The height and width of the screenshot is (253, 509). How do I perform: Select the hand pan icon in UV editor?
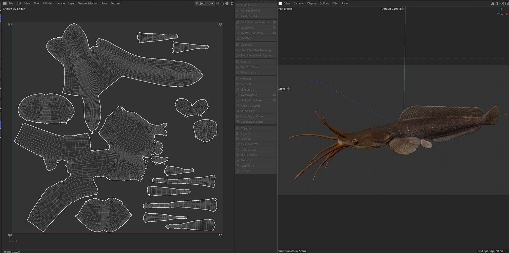click(227, 3)
